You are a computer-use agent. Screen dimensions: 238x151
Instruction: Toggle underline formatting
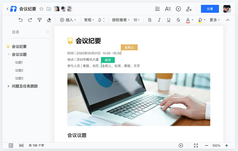[x=169, y=20]
